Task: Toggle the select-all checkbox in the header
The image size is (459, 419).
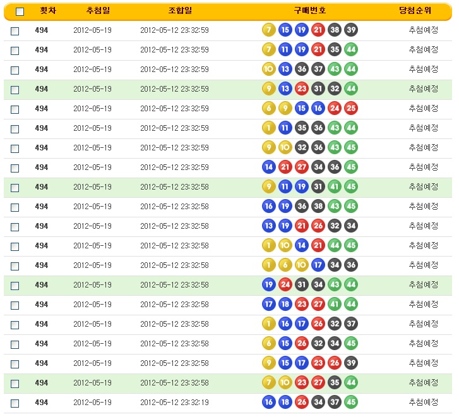Action: pos(20,11)
